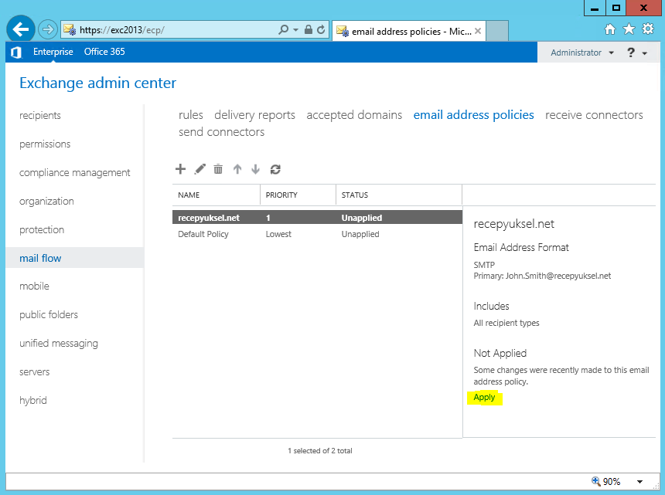665x495 pixels.
Task: Click the search magnifier in address bar
Action: [283, 29]
